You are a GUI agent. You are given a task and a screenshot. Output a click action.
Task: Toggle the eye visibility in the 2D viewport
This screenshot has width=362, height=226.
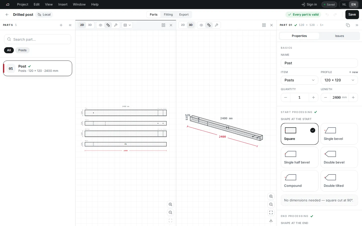point(101,25)
